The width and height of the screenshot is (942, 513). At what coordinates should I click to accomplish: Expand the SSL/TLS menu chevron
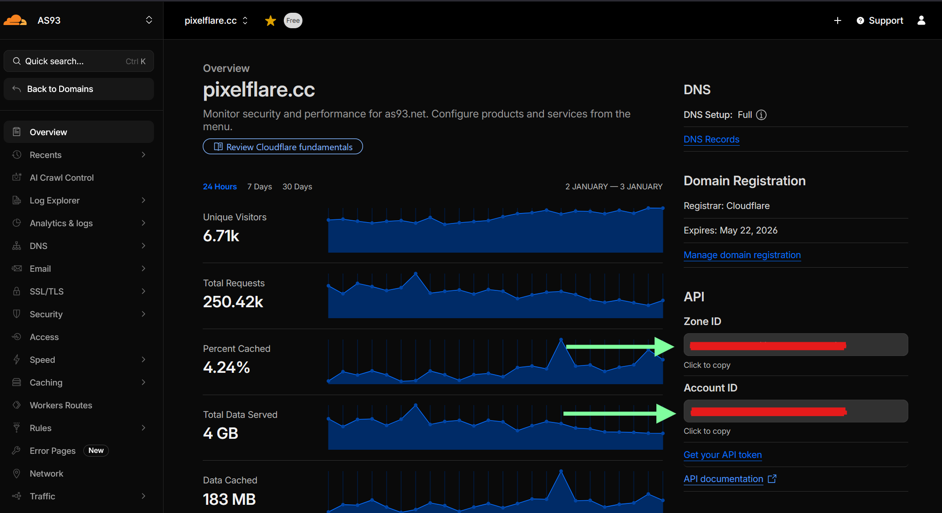[143, 291]
